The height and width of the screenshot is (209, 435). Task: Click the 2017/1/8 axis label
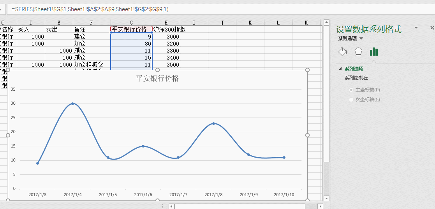coord(213,195)
